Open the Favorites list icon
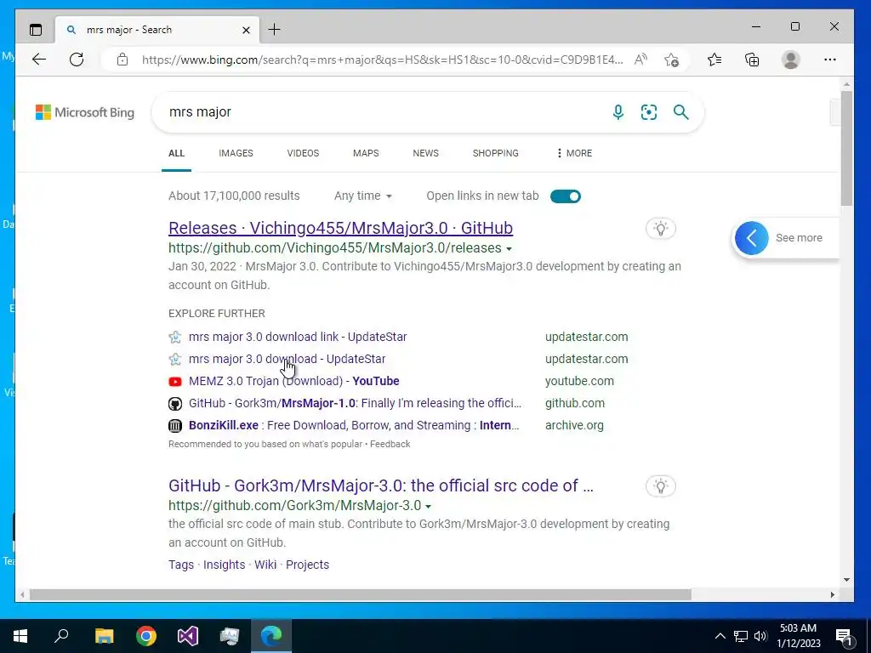Viewport: 871px width, 653px height. [x=714, y=60]
